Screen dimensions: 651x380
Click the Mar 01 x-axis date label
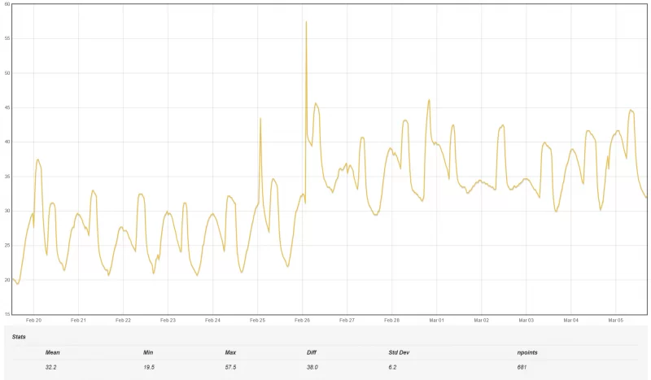(x=436, y=321)
